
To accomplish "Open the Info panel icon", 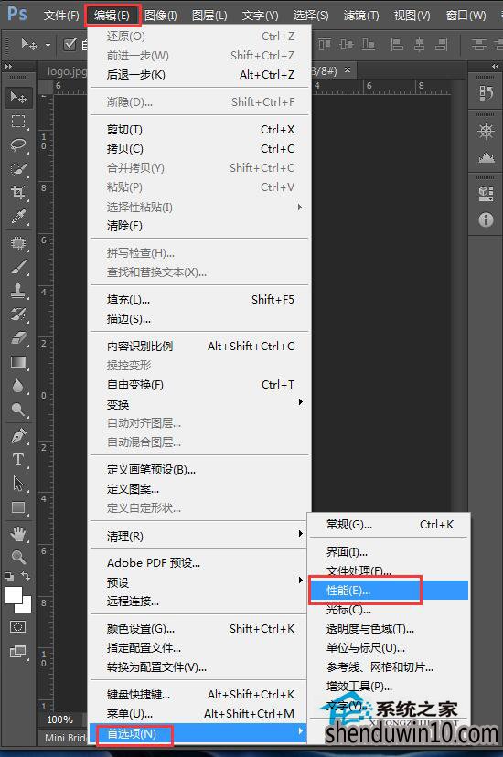I will [x=486, y=220].
